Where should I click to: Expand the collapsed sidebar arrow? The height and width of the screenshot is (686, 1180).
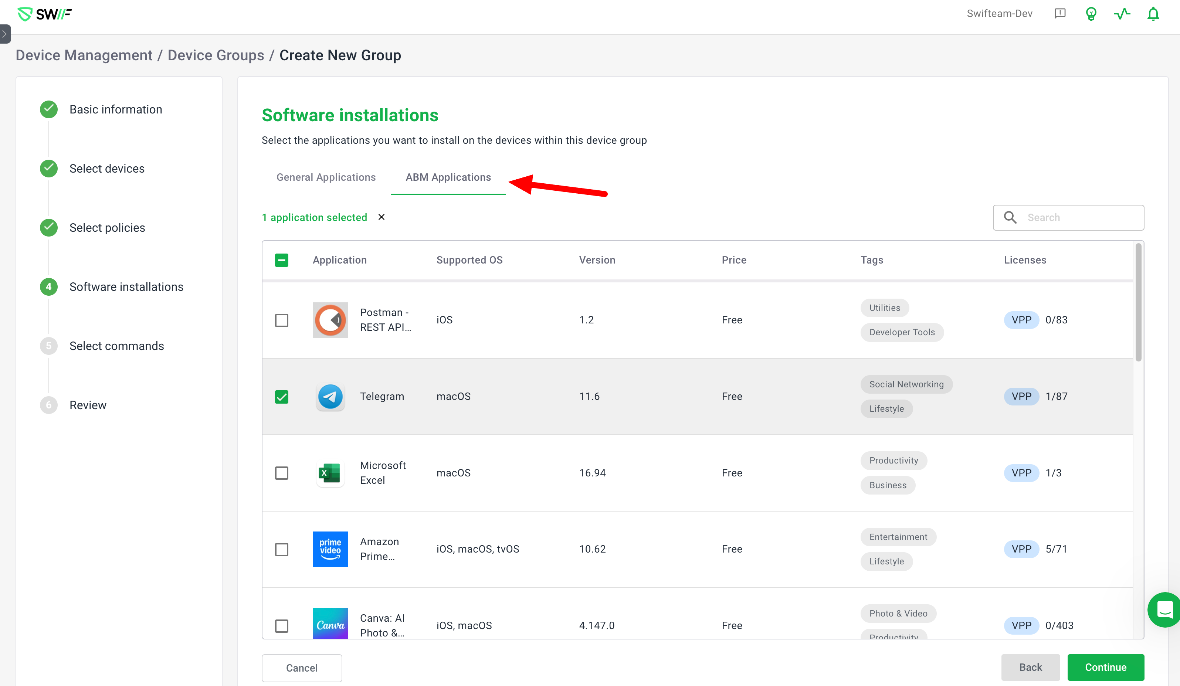[x=5, y=34]
